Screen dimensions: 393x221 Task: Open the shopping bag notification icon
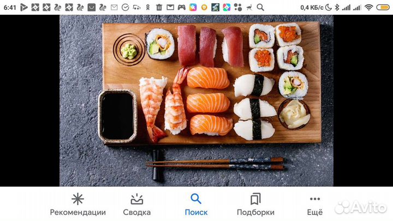(x=92, y=8)
